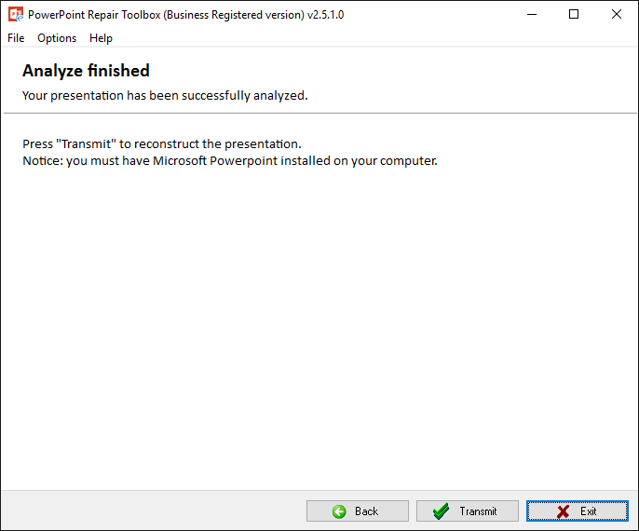Image resolution: width=639 pixels, height=531 pixels.
Task: Click the Exit button
Action: 578,511
